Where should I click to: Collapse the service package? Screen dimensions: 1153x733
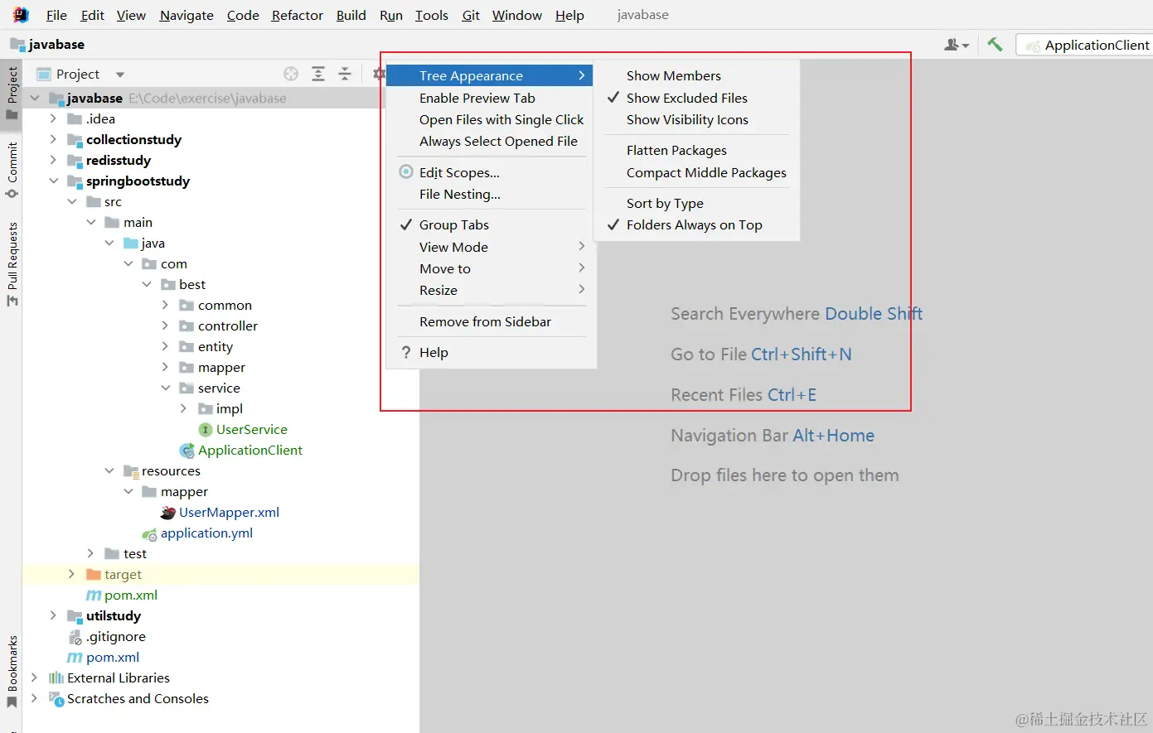tap(165, 388)
